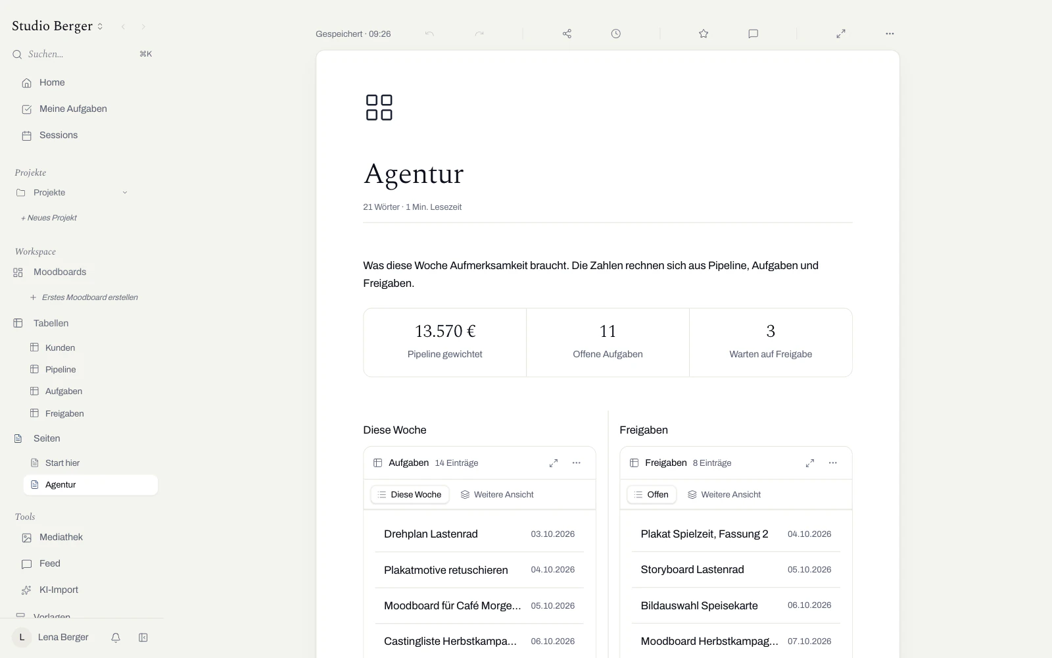Click Erstes Moodboard erstellen
The image size is (1052, 658).
[x=84, y=297]
